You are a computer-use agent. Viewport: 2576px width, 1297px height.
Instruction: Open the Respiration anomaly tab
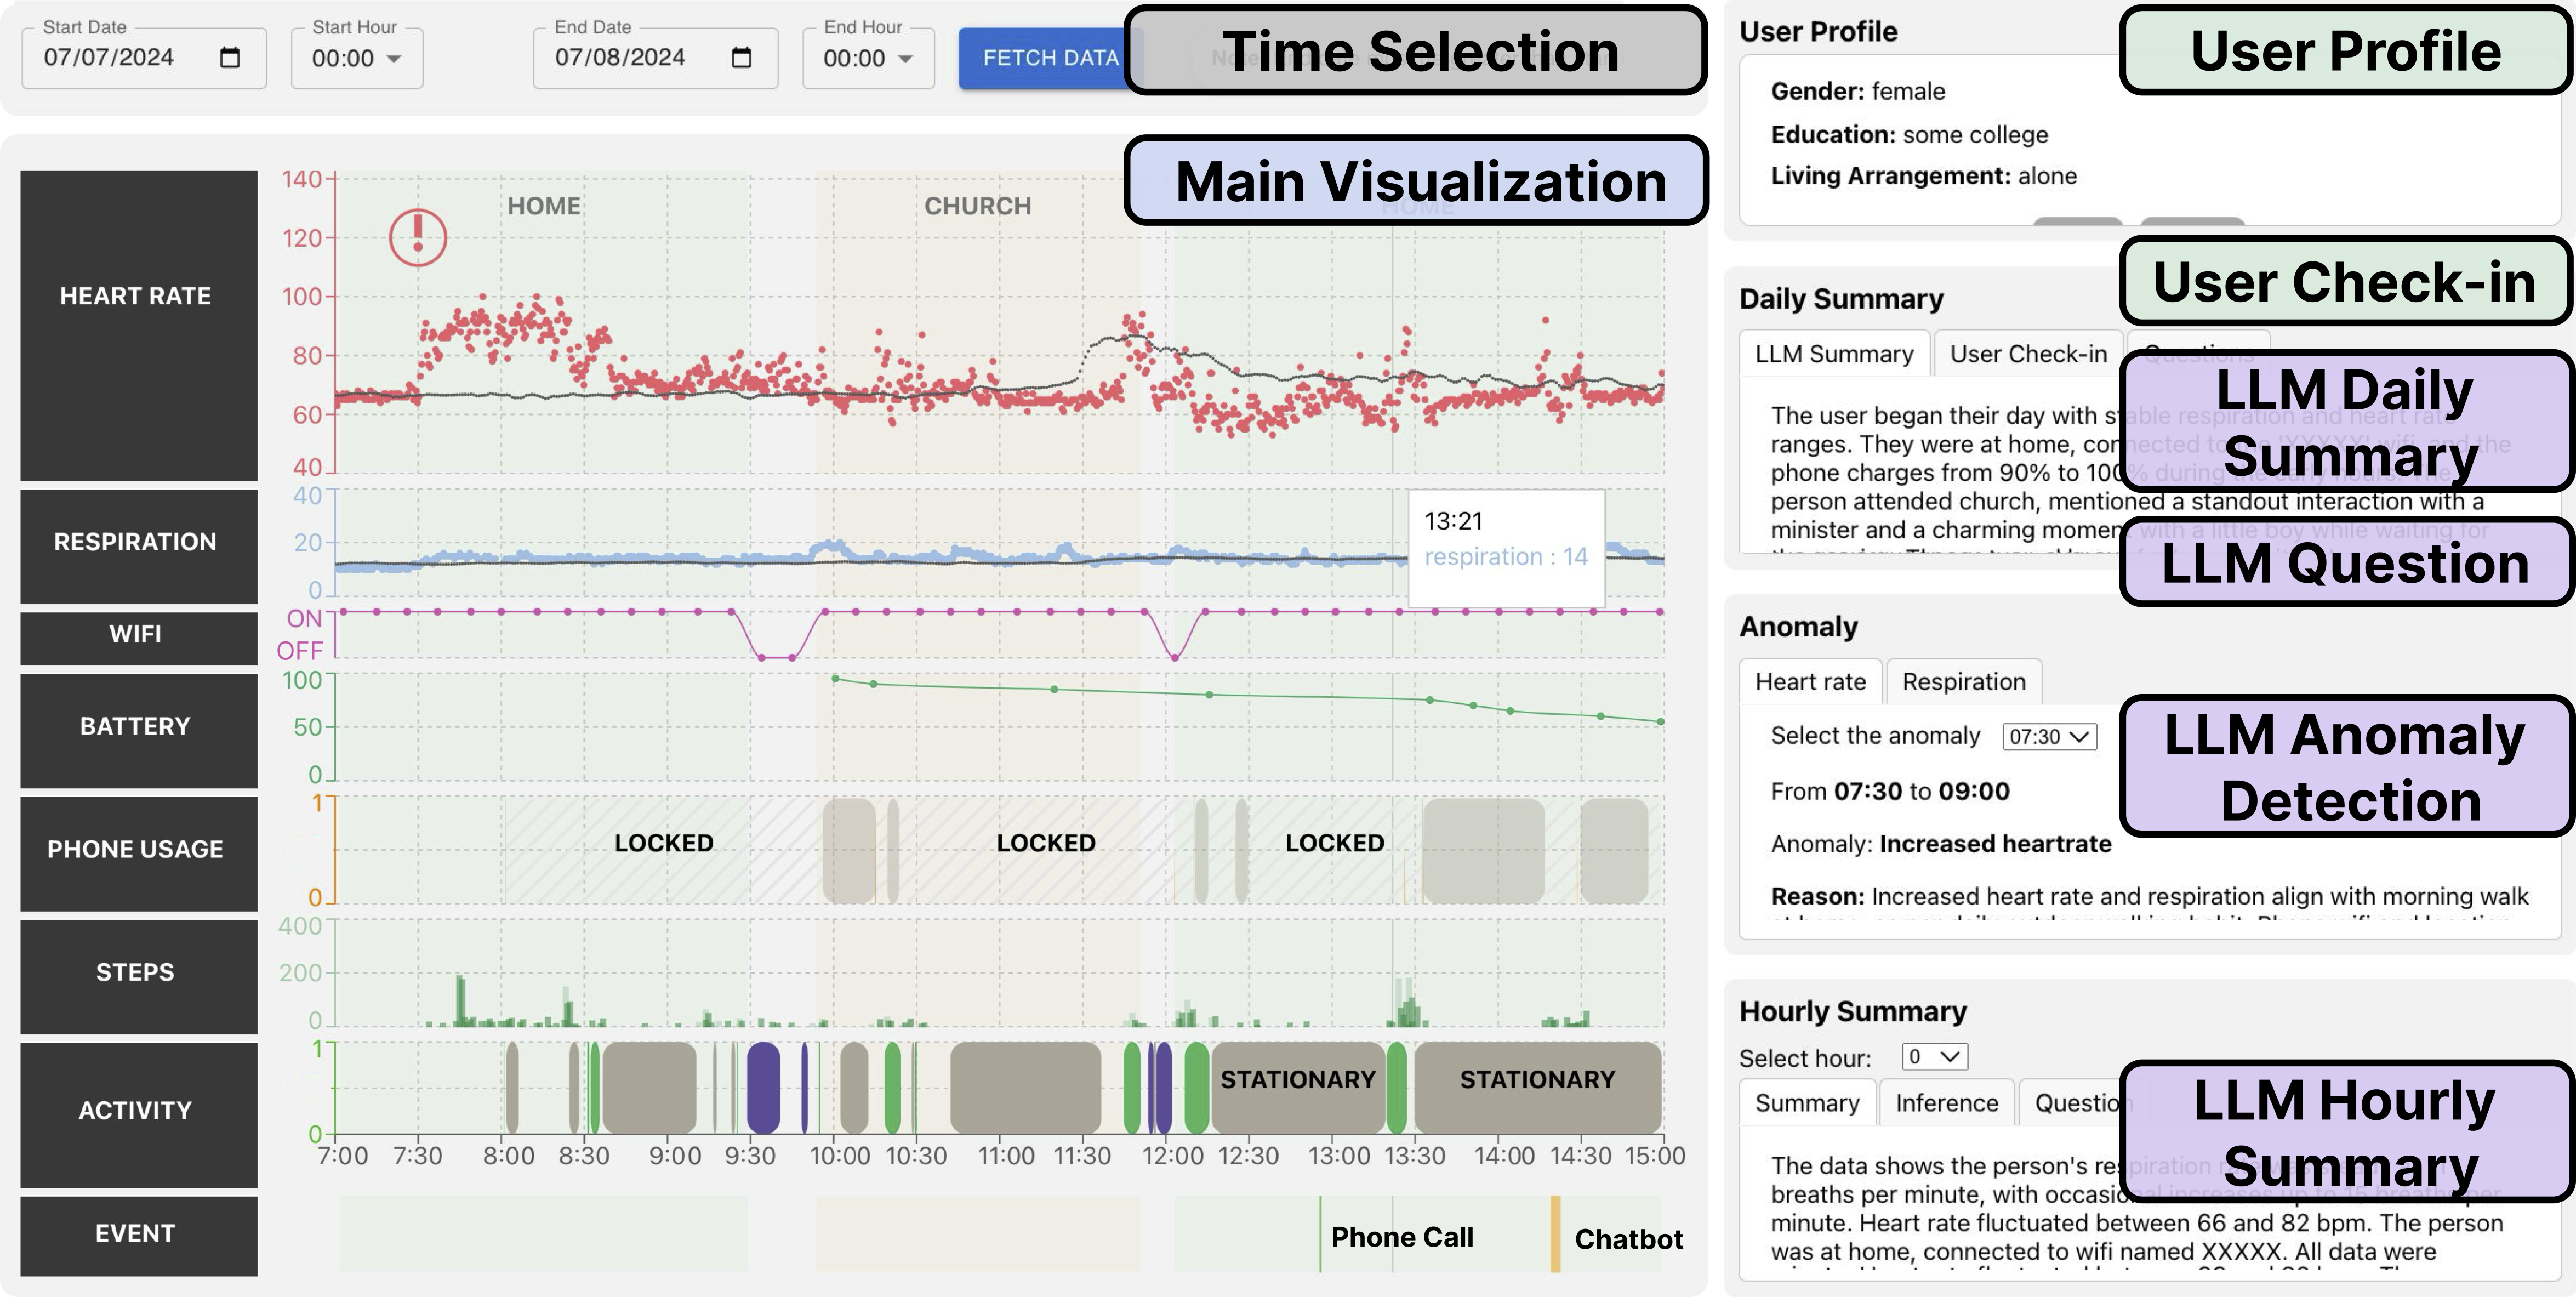(1963, 682)
